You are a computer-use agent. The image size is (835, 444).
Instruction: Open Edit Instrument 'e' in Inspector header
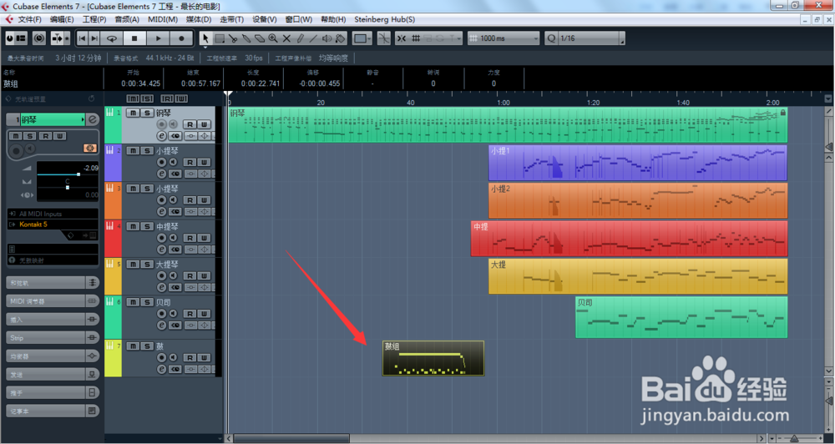pos(93,120)
